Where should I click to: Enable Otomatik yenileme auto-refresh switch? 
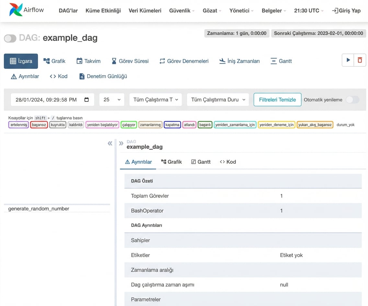[352, 100]
